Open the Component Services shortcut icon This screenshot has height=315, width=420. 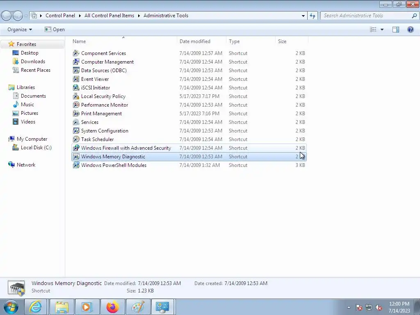click(76, 53)
